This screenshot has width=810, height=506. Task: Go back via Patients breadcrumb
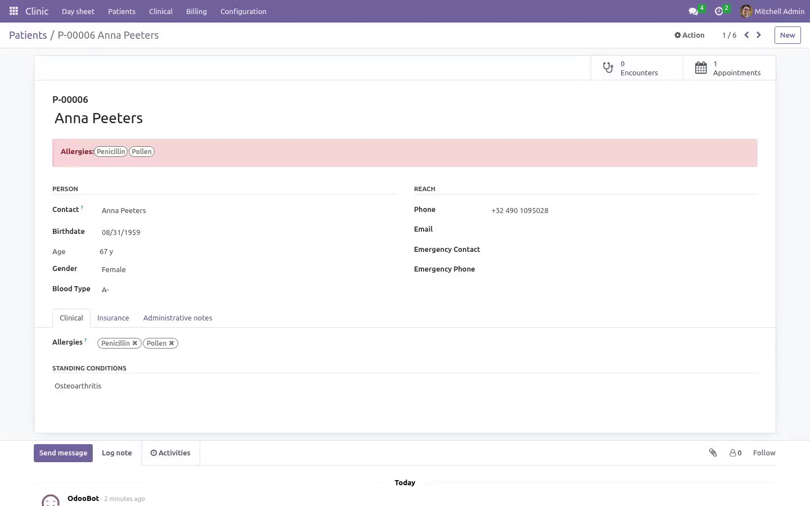pyautogui.click(x=28, y=35)
